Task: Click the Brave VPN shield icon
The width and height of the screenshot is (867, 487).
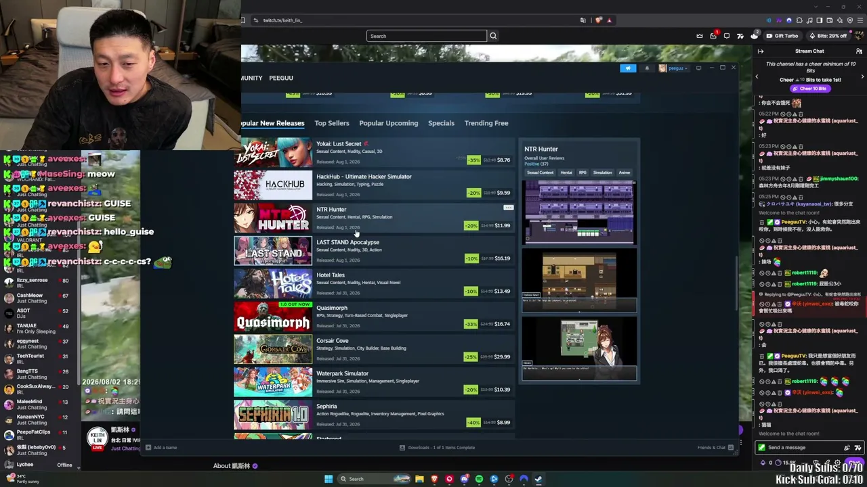Action: coord(850,20)
